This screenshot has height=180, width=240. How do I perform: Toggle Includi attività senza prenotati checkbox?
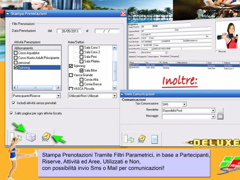coord(14,102)
